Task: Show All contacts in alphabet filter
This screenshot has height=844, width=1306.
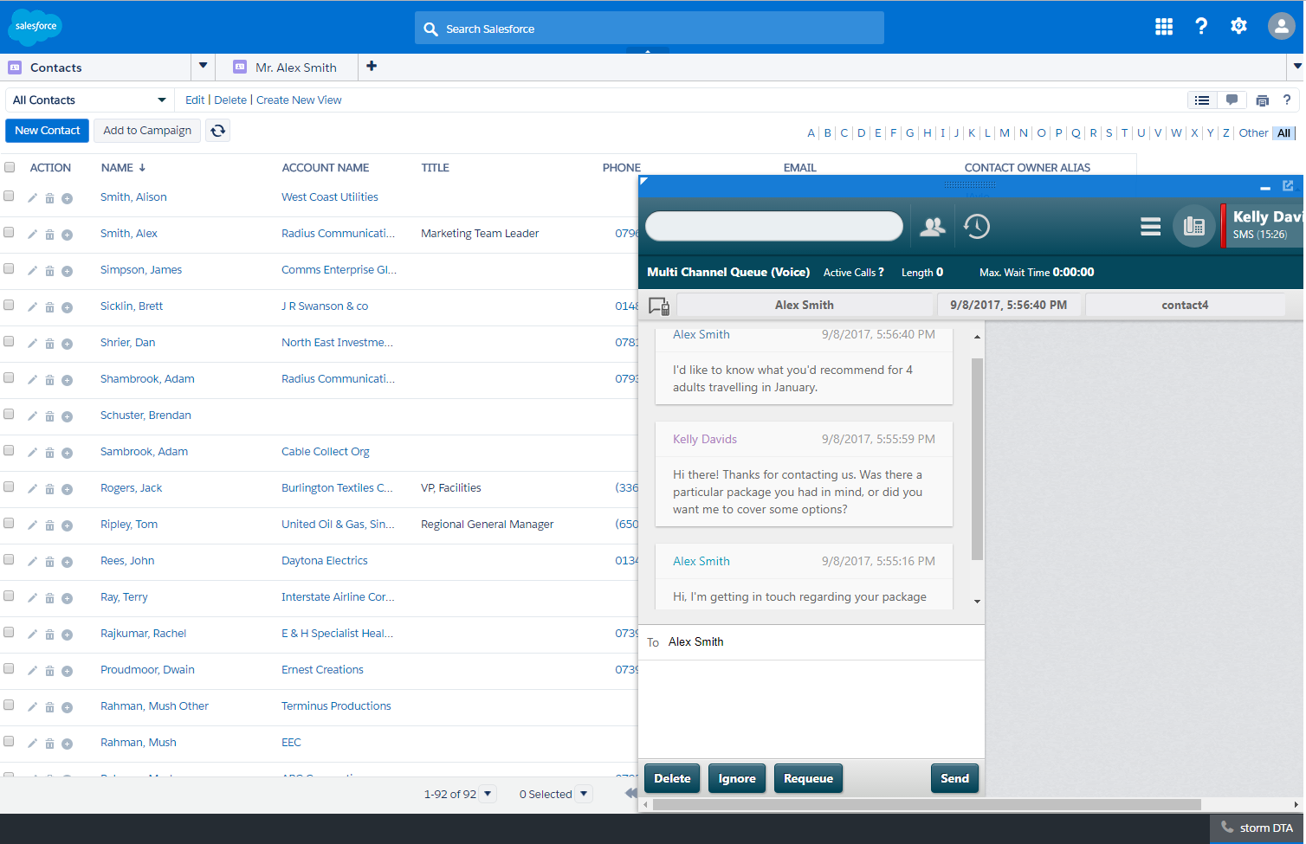Action: [x=1283, y=133]
